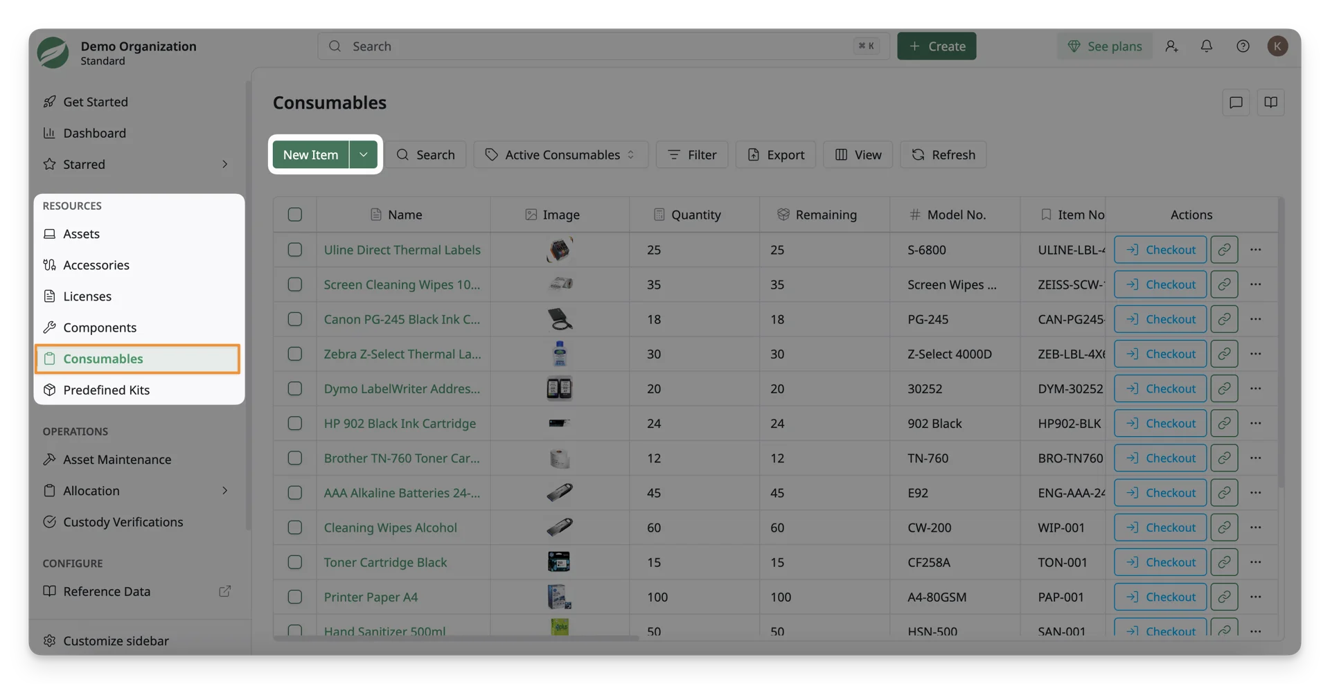The image size is (1330, 684).
Task: Expand the Allocation sidebar section
Action: pyautogui.click(x=224, y=491)
